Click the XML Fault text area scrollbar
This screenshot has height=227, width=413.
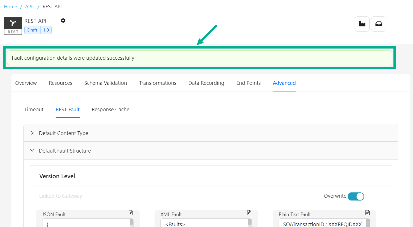pyautogui.click(x=250, y=222)
